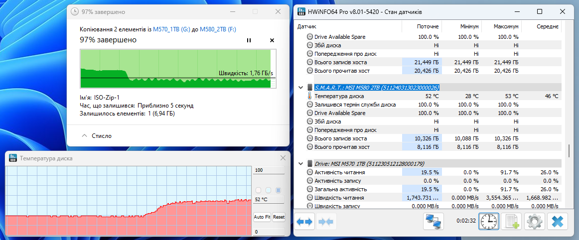Click sensor icon beside Активність читання
Viewport: 579px width, 240px height.
(309, 172)
